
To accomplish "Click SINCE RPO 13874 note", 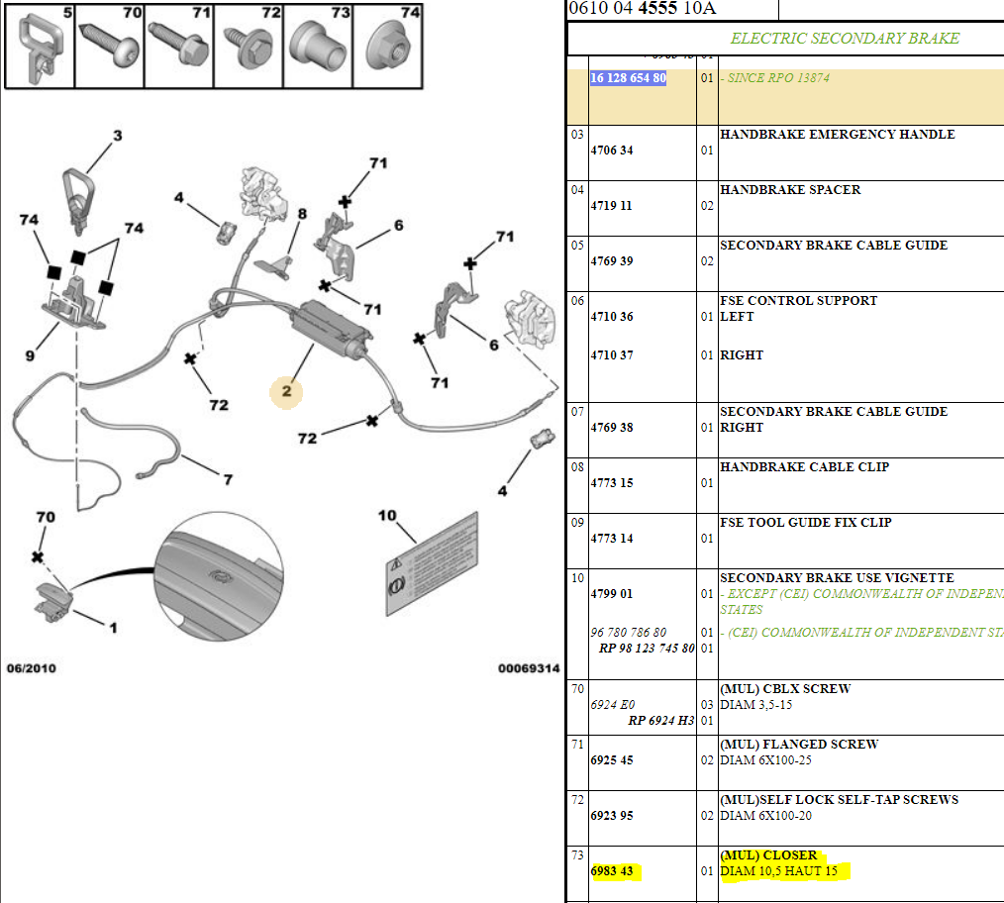I will click(x=774, y=78).
